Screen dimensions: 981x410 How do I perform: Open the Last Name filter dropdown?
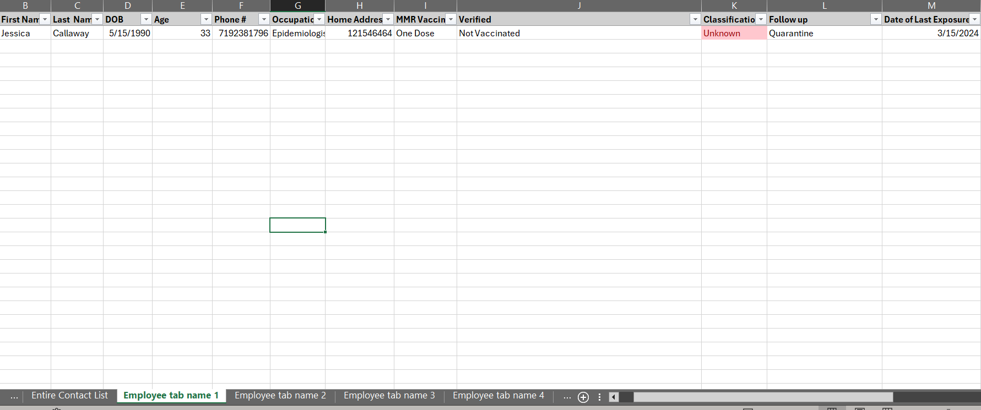pos(97,19)
